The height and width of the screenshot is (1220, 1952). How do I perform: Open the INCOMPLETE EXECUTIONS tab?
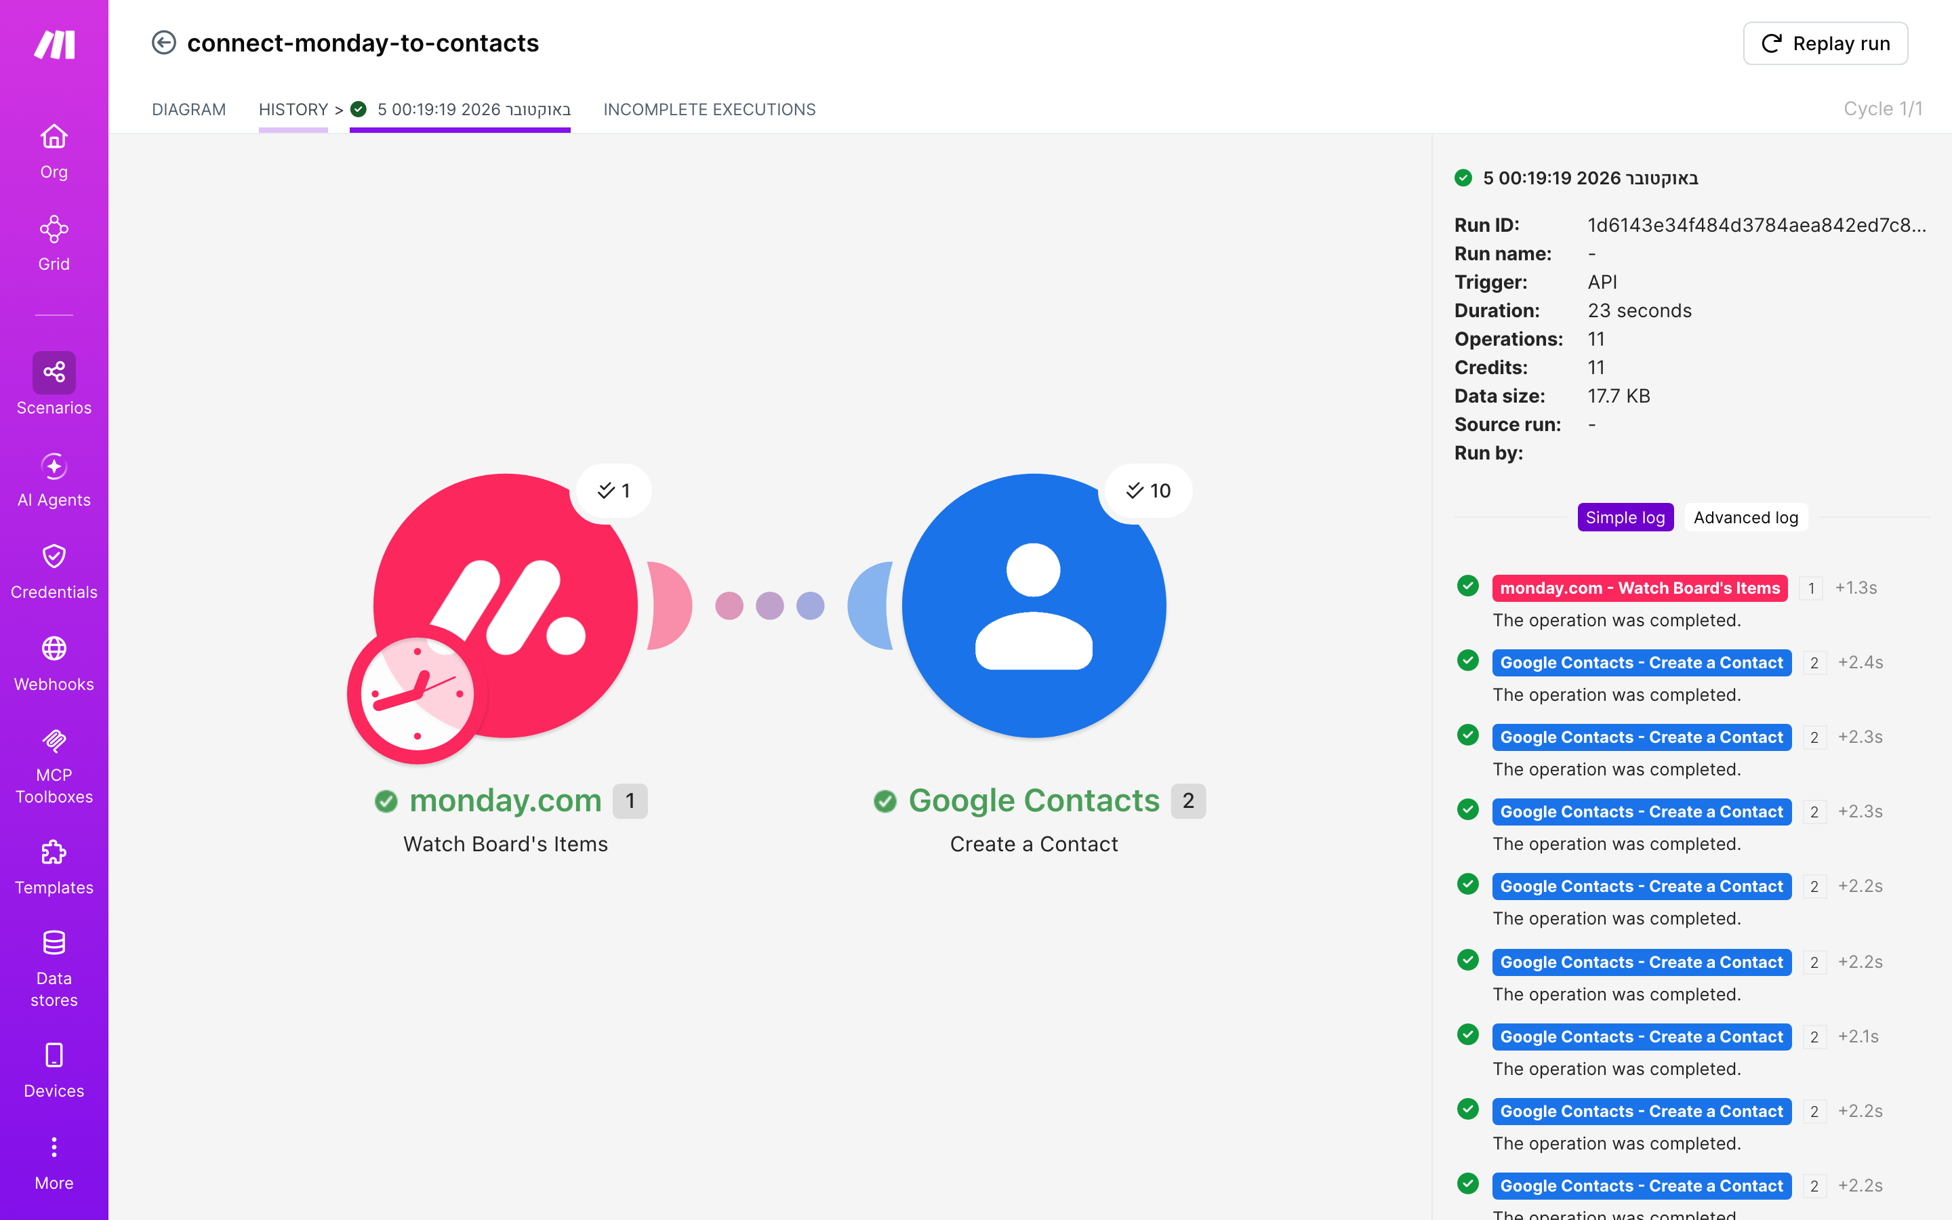point(709,109)
